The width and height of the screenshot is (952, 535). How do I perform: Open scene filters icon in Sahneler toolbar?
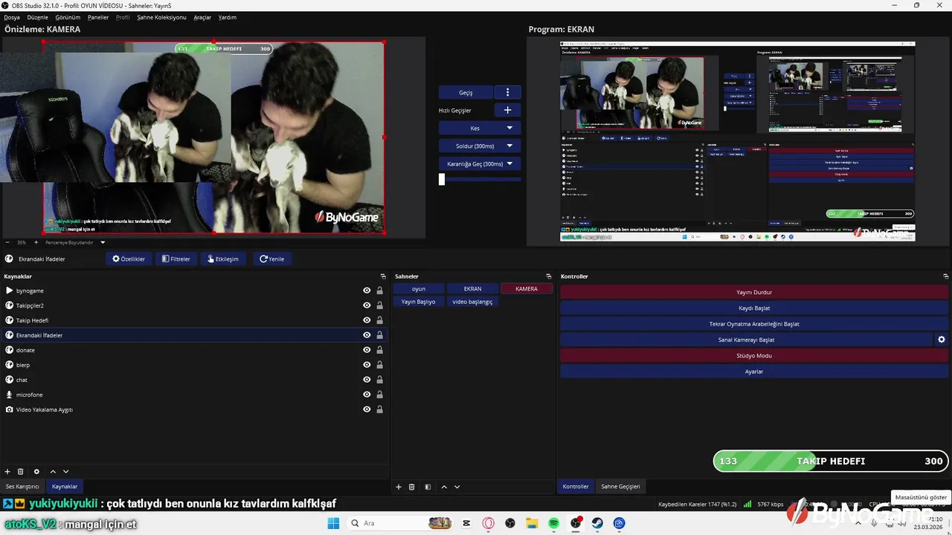(428, 487)
